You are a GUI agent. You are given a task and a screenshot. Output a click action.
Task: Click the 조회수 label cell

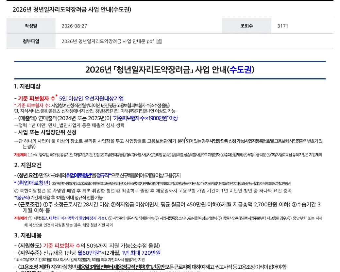247,26
